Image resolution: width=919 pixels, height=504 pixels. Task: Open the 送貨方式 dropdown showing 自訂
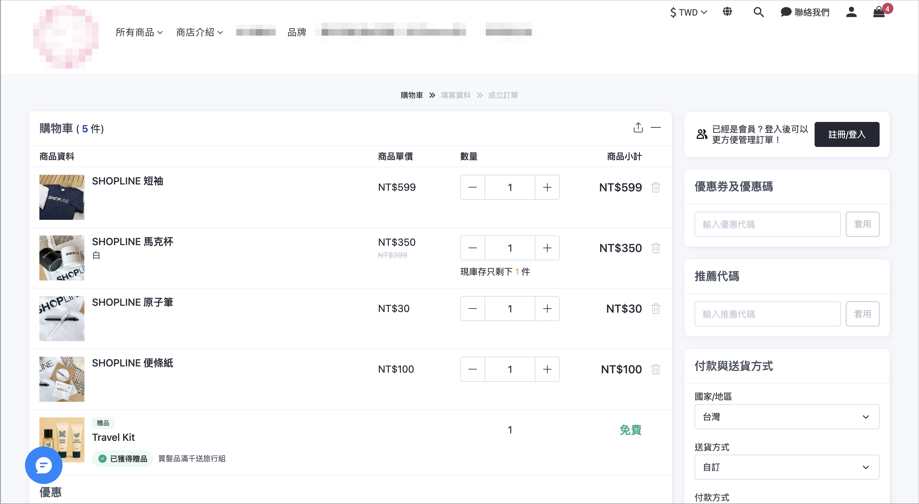point(787,467)
